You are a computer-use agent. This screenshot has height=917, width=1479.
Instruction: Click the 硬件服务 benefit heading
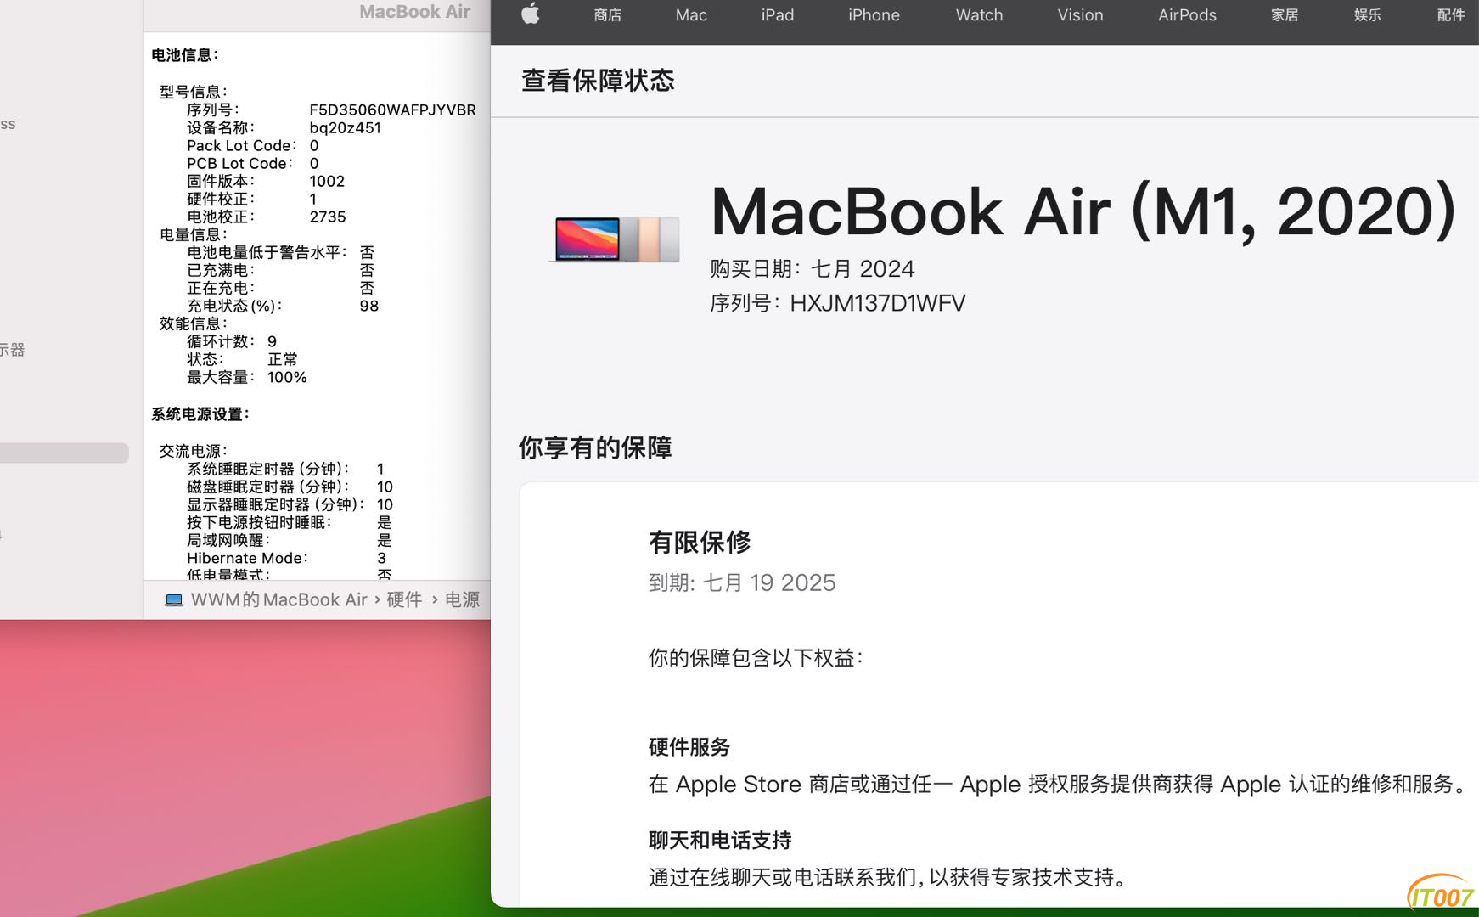[x=689, y=747]
